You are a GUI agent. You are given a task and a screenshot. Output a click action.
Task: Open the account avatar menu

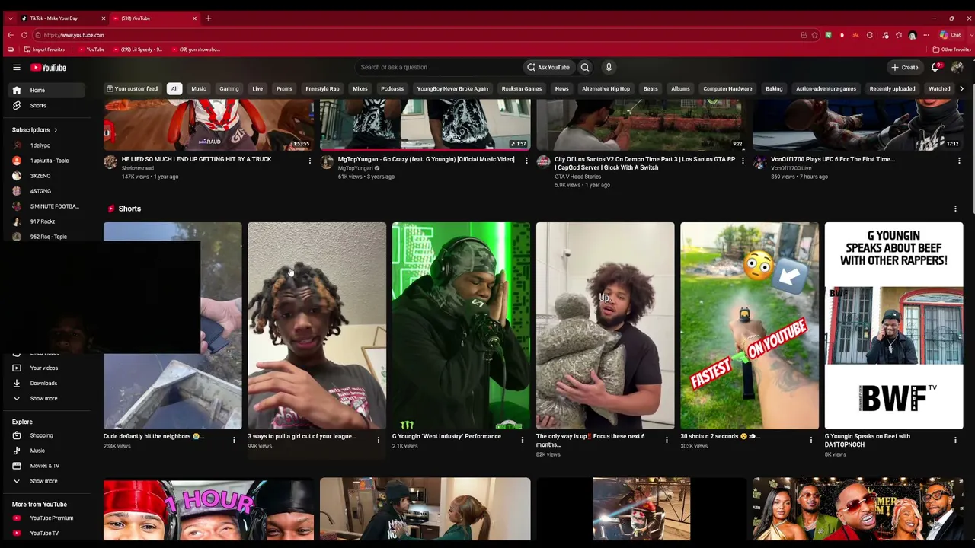pyautogui.click(x=957, y=68)
